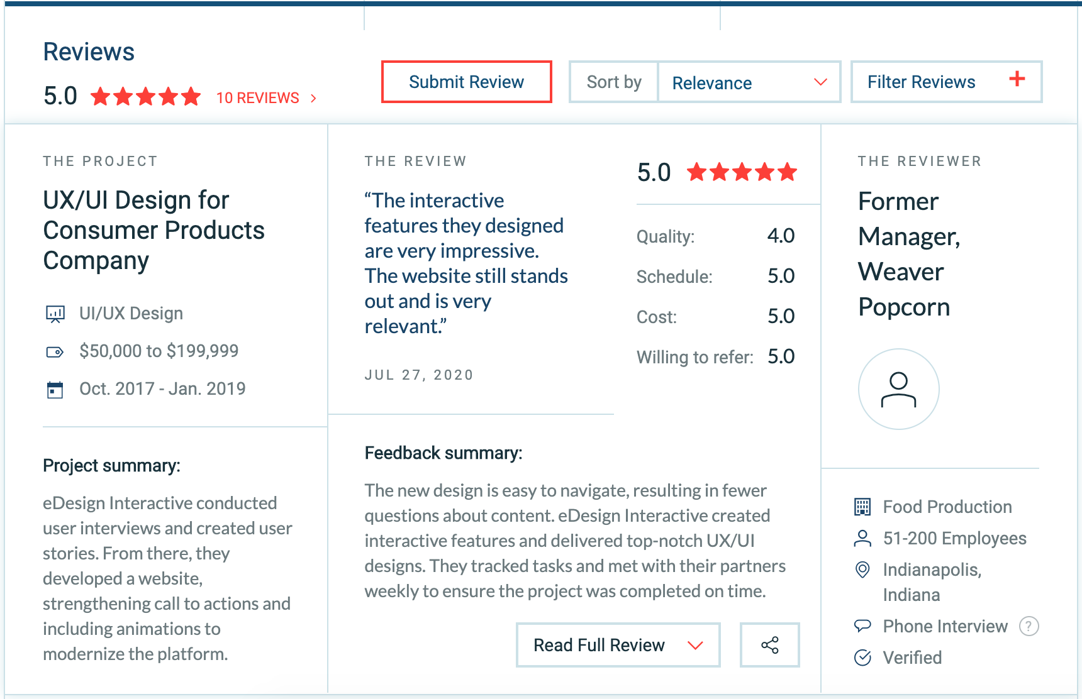Open the Relevance sort dropdown
The height and width of the screenshot is (699, 1082).
(749, 82)
